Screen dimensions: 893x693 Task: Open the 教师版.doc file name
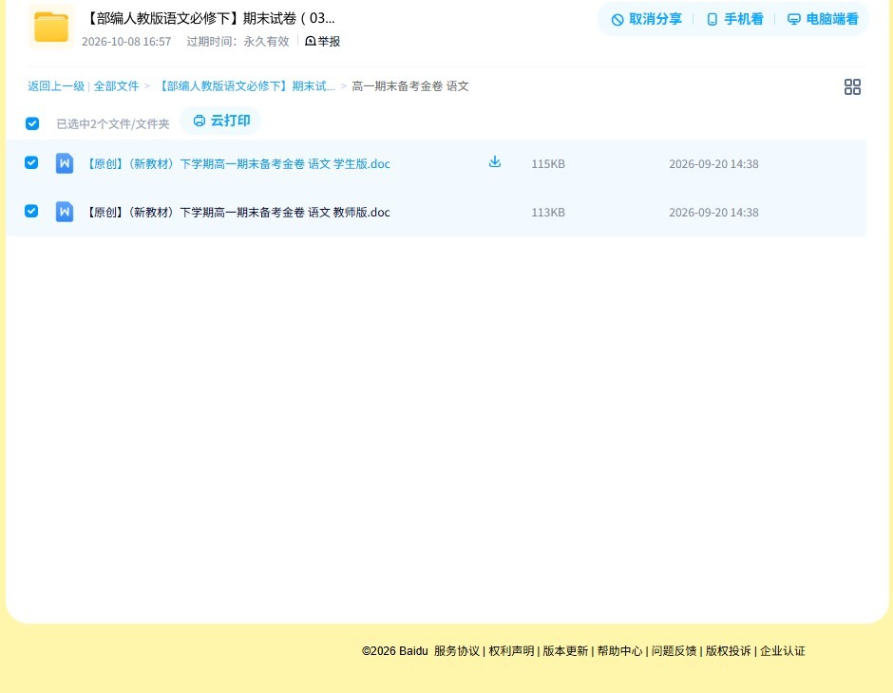point(237,213)
